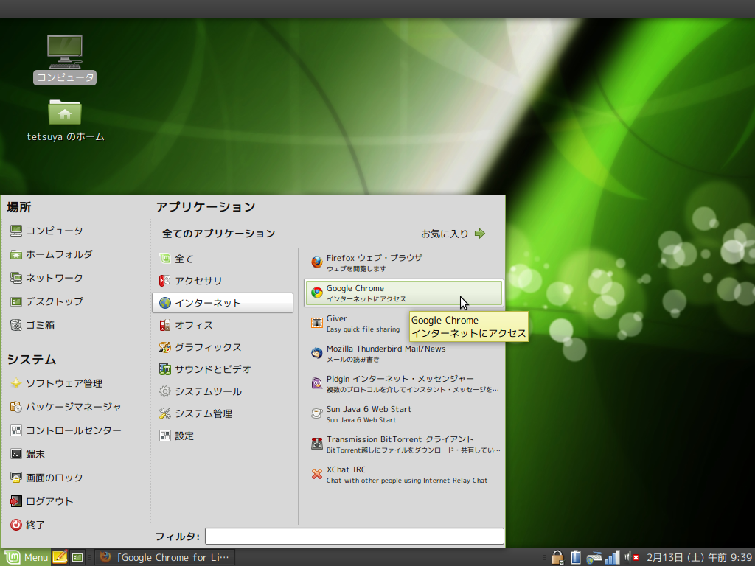Open コントロールセンター control center
The width and height of the screenshot is (755, 566).
click(66, 430)
